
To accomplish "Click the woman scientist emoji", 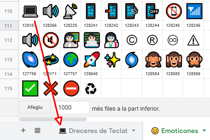I will point(111,40).
